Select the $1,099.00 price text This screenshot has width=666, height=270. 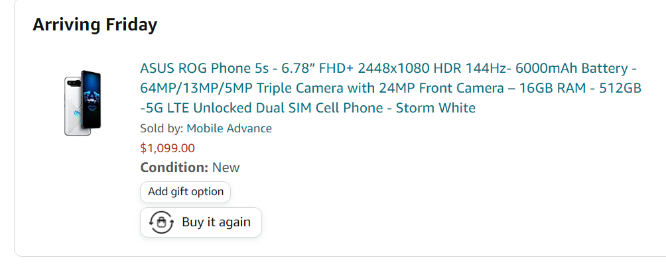(x=167, y=148)
